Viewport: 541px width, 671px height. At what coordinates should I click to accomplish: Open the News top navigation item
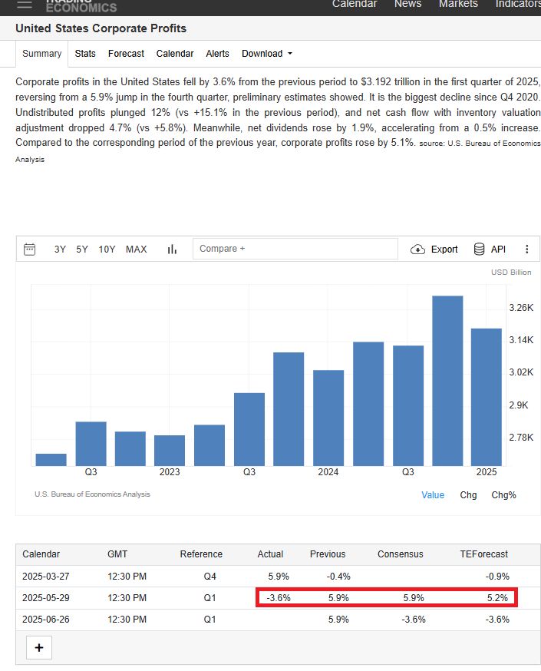[407, 4]
